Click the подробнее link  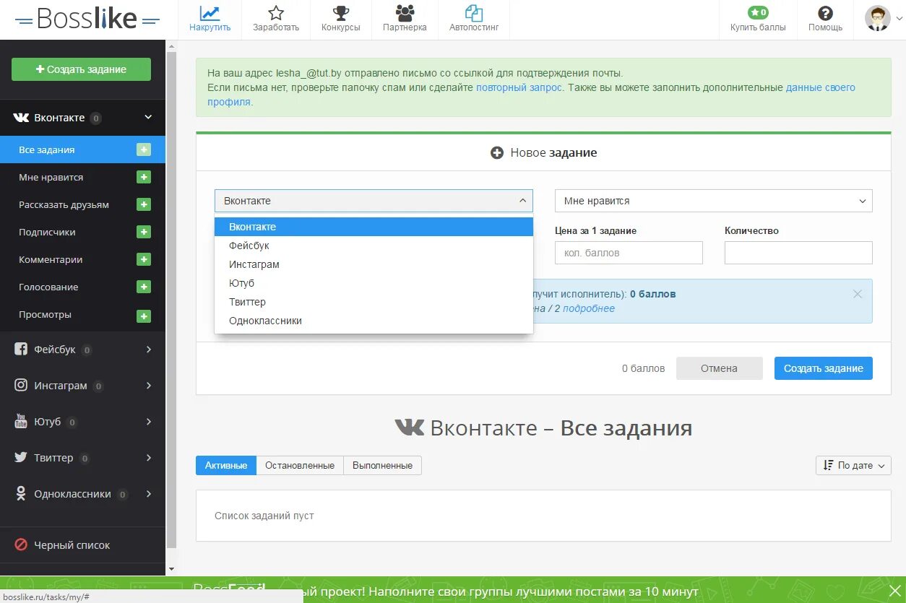[x=589, y=308]
